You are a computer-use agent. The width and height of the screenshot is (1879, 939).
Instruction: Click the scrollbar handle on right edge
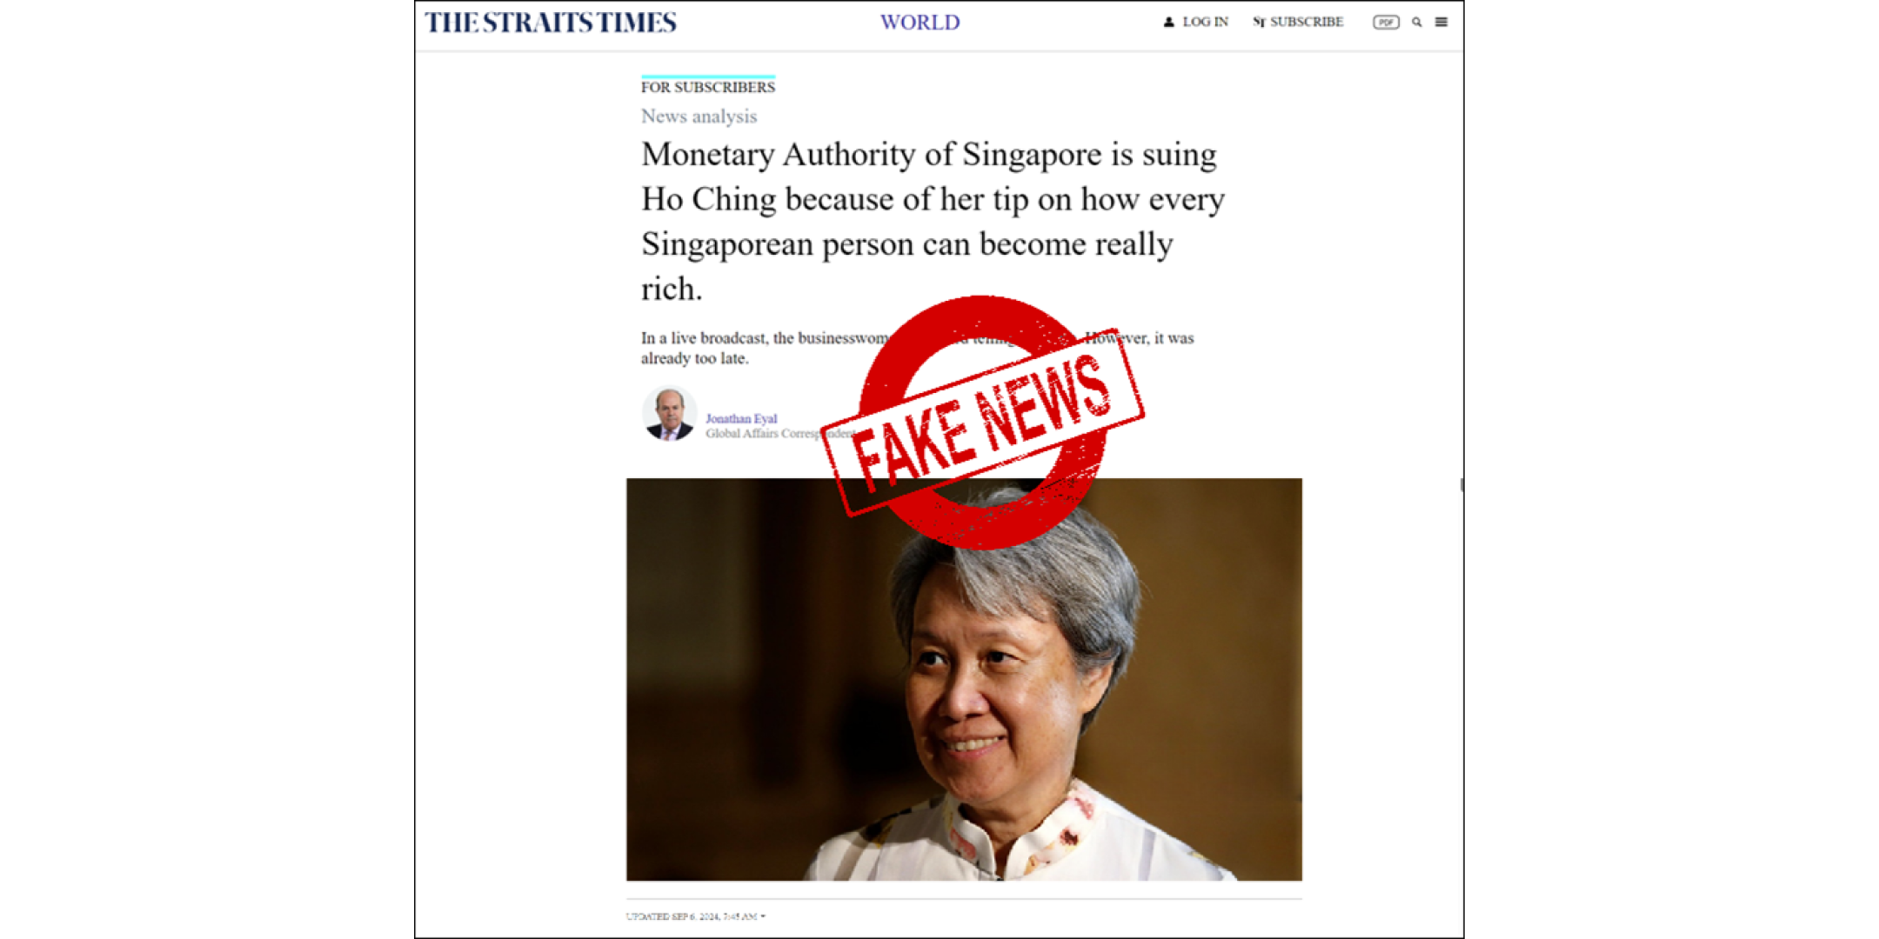point(1461,484)
